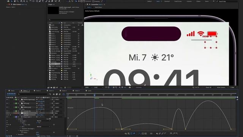
Task: Switch to the Demo 3 timeline tab
Action: pyautogui.click(x=51, y=91)
